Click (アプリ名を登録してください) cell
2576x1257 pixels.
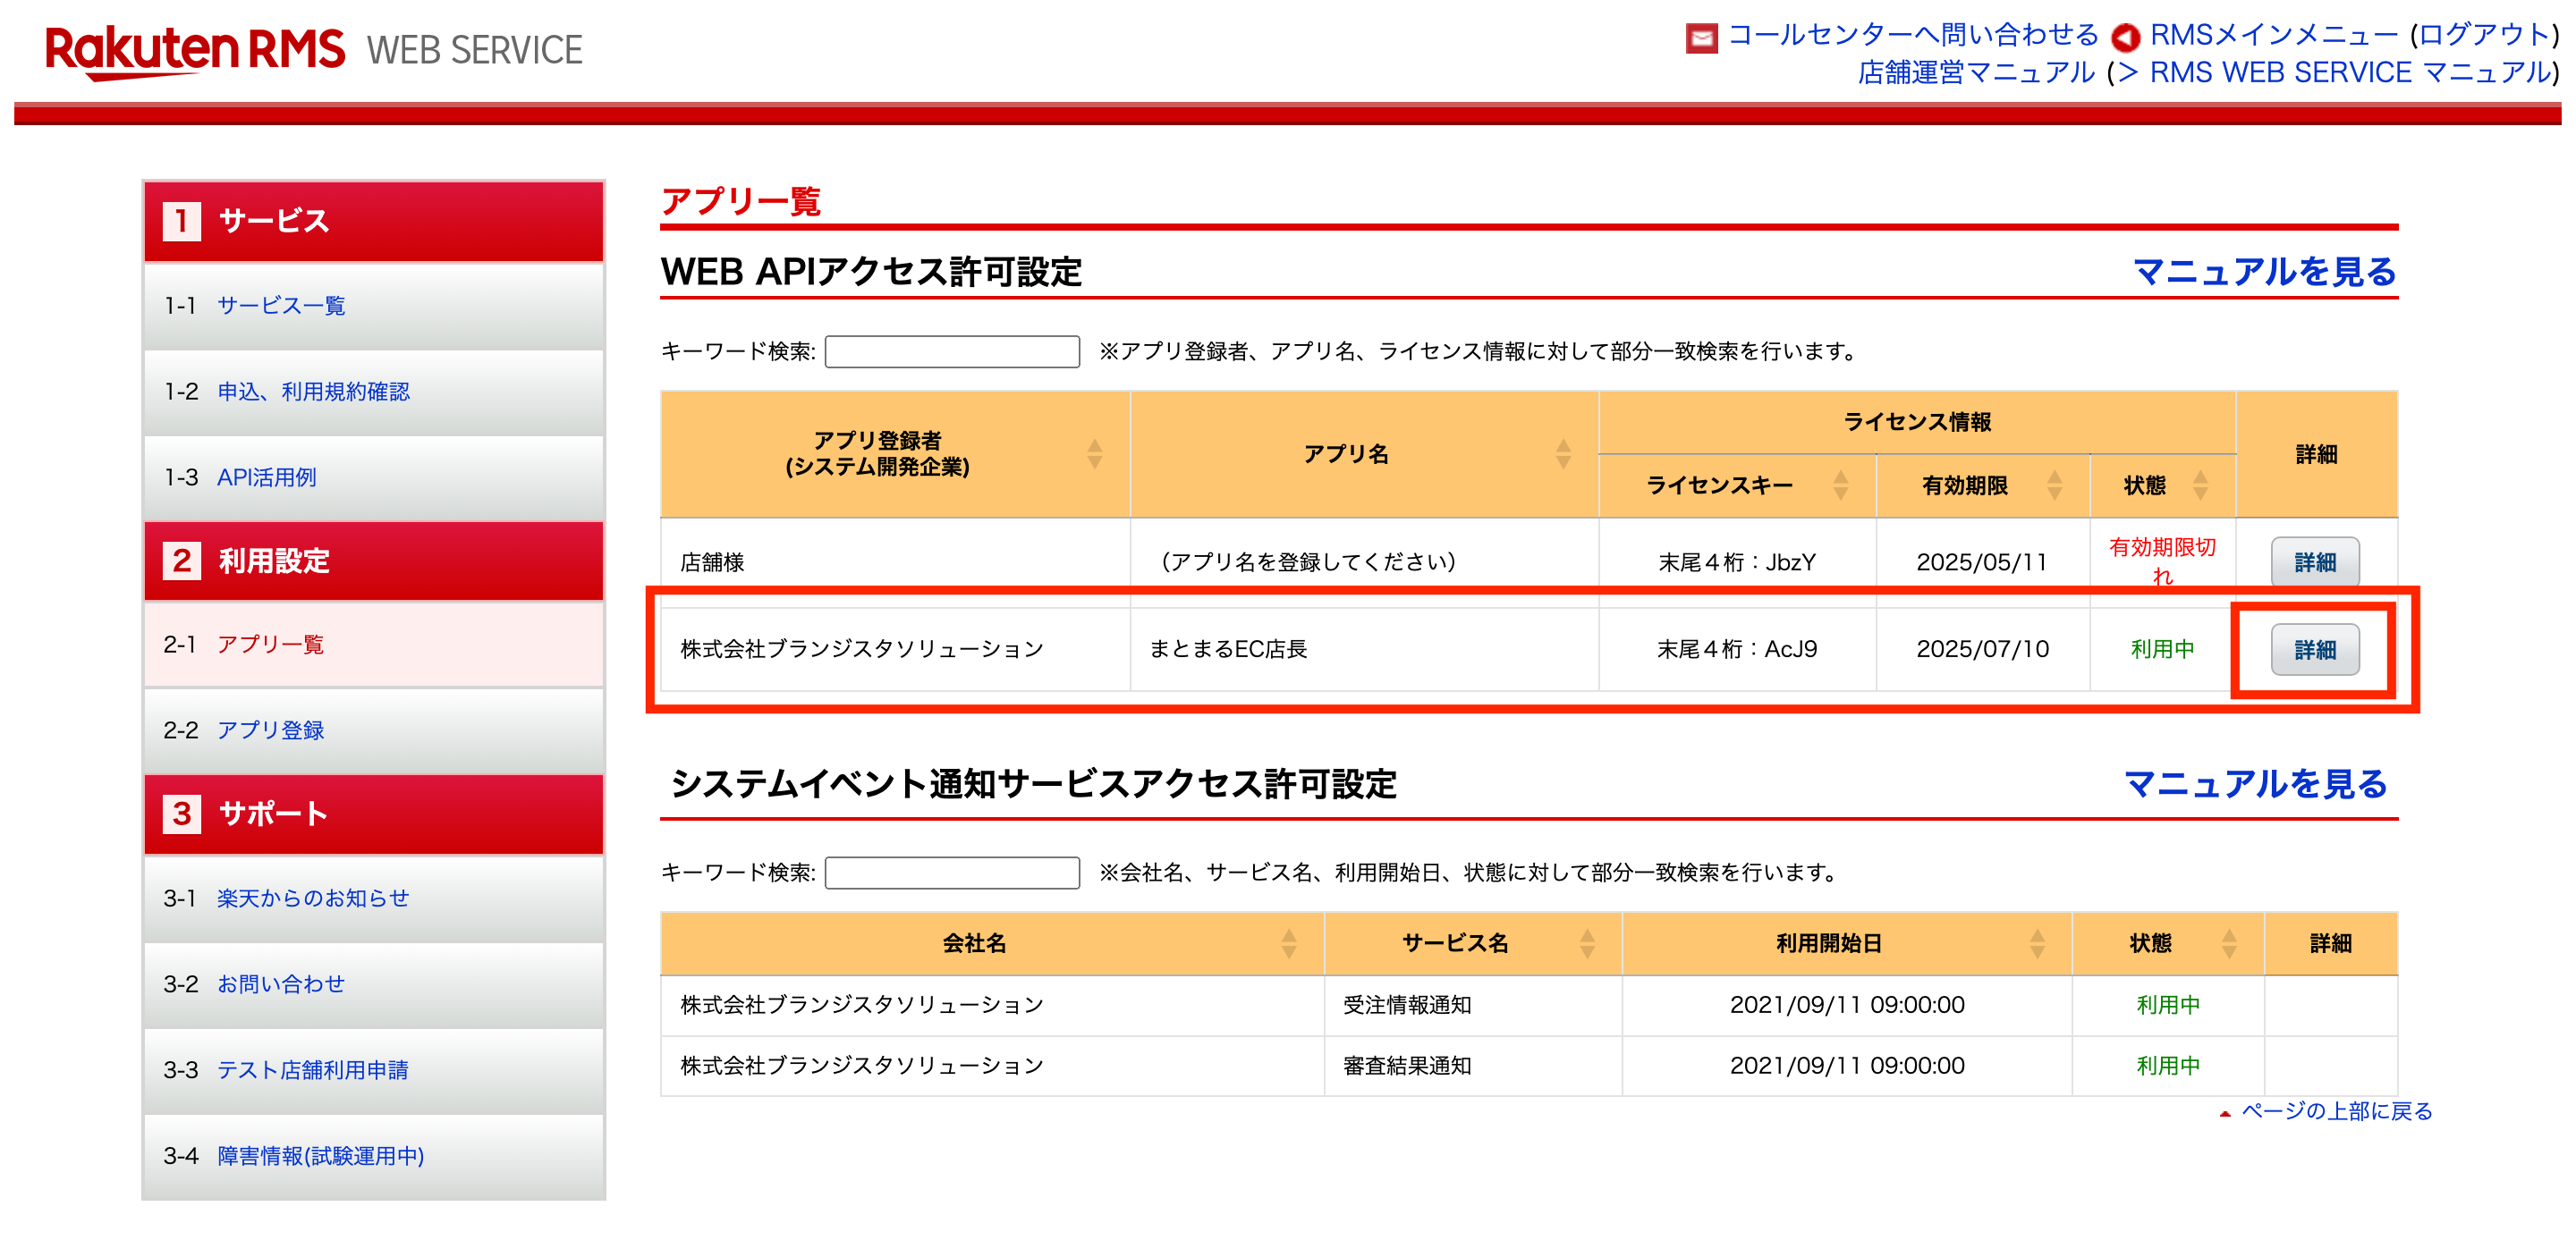pos(1365,562)
